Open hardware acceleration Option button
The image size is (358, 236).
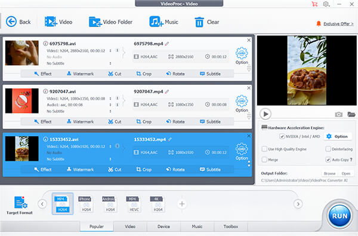click(337, 136)
